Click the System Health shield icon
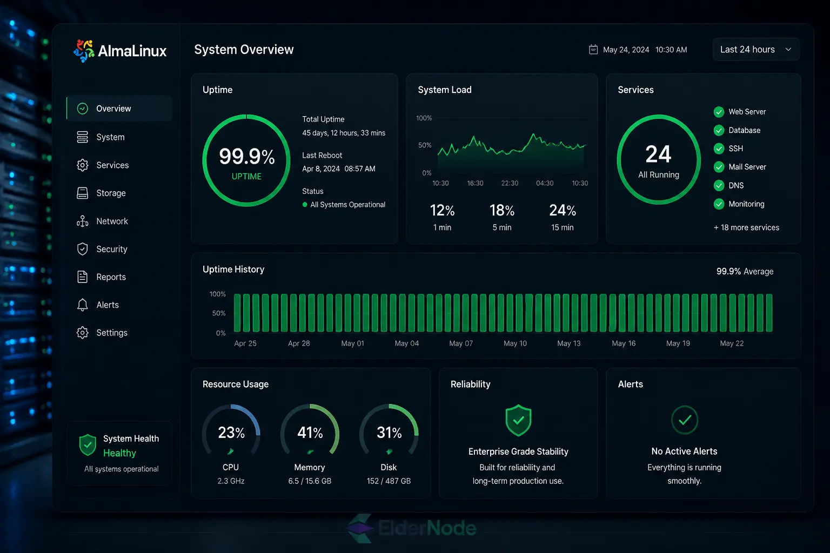Image resolution: width=830 pixels, height=553 pixels. pos(88,446)
